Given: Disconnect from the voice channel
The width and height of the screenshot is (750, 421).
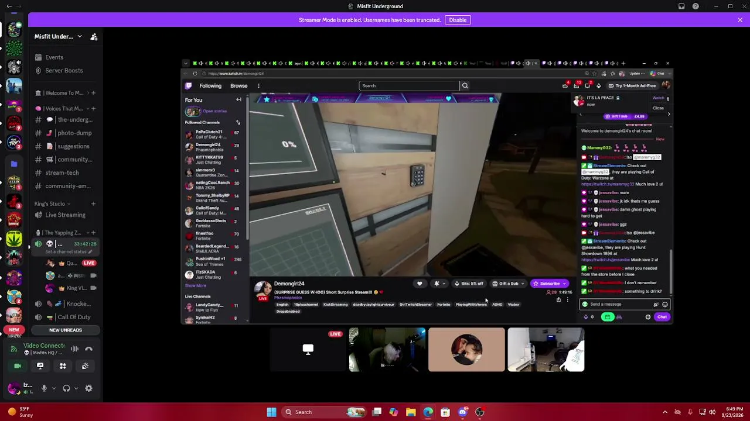Looking at the screenshot, I should 89,349.
